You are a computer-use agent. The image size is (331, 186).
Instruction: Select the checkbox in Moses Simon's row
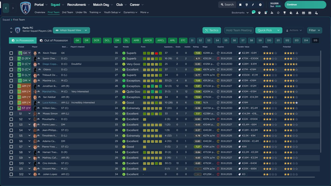11,114
